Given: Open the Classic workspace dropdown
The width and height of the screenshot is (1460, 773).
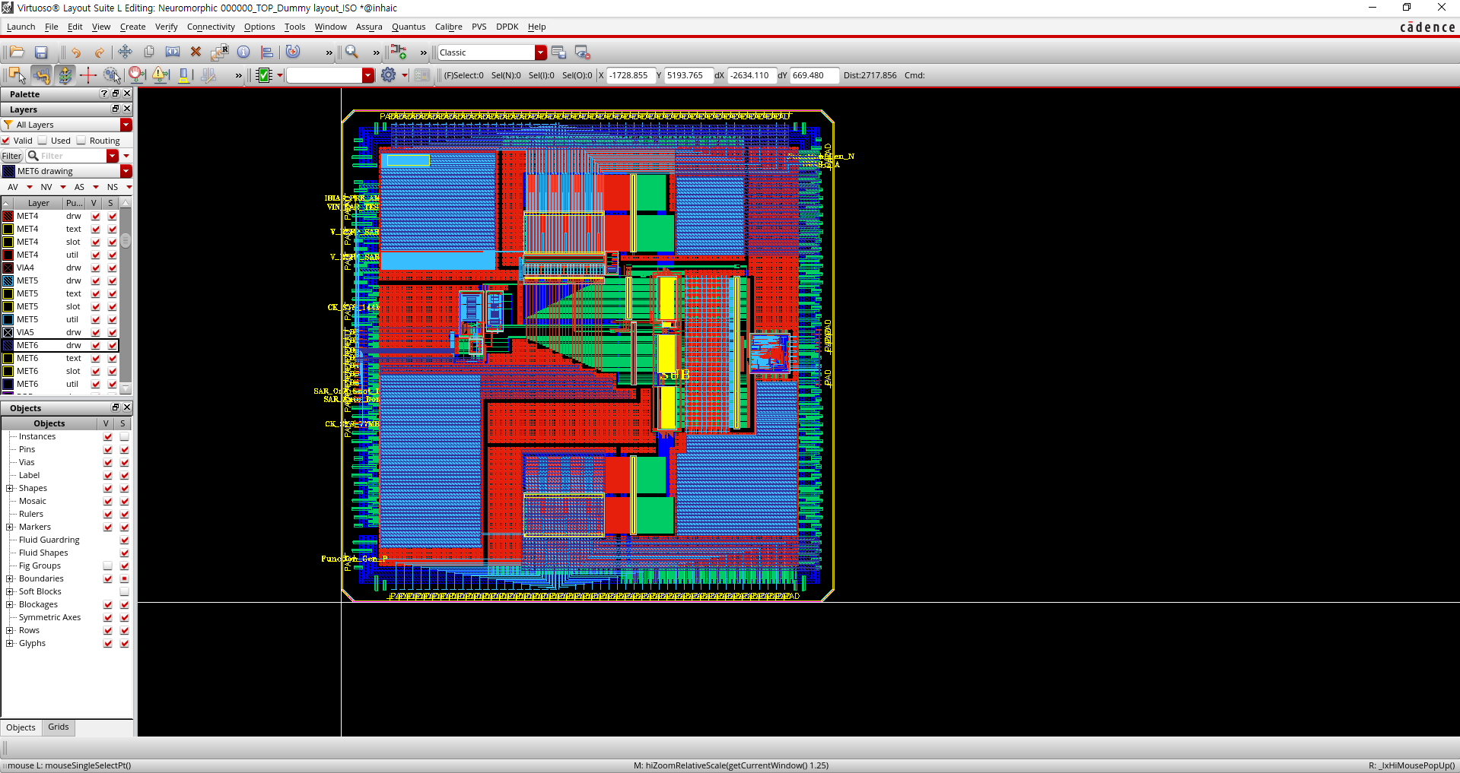Looking at the screenshot, I should (540, 52).
